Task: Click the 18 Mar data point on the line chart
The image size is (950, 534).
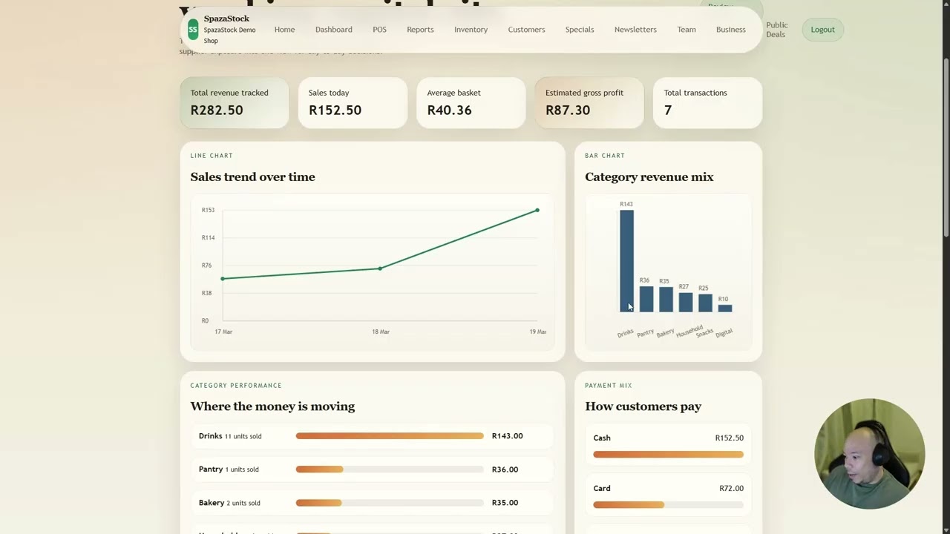Action: [380, 268]
